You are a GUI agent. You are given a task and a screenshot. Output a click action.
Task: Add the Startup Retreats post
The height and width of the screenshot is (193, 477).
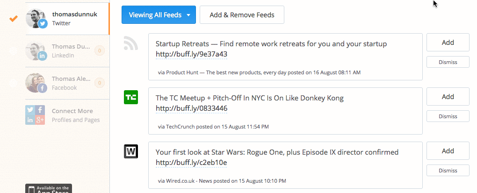coord(448,42)
